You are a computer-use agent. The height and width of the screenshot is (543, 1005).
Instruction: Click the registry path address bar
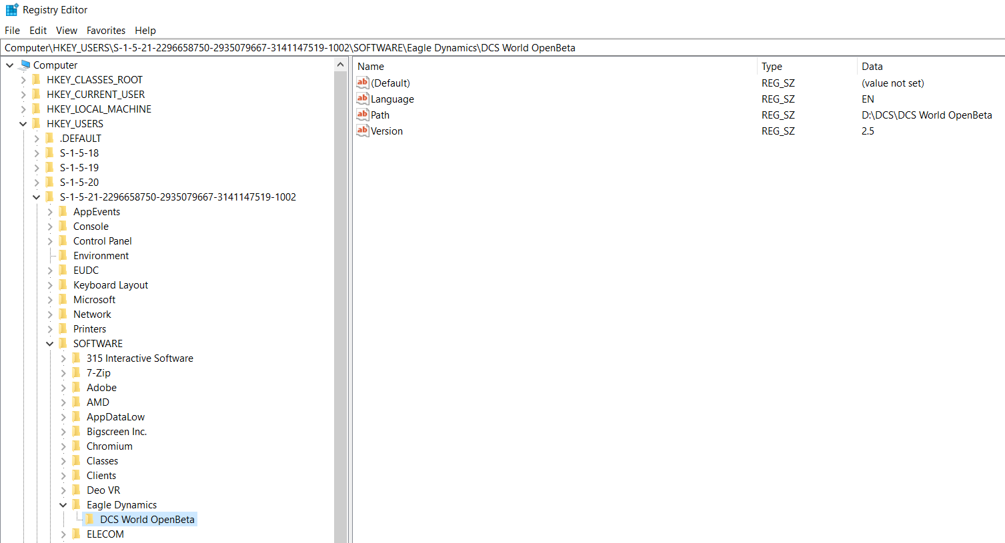tap(502, 48)
